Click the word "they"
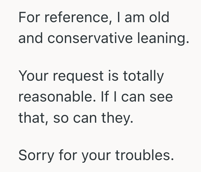This screenshot has height=172, width=201. click(x=119, y=118)
